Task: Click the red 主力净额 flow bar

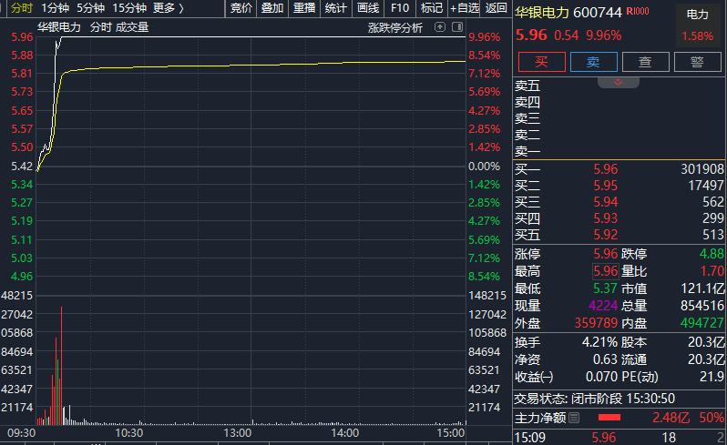Action: coord(609,418)
